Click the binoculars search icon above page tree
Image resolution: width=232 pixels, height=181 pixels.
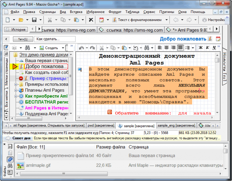27,48
